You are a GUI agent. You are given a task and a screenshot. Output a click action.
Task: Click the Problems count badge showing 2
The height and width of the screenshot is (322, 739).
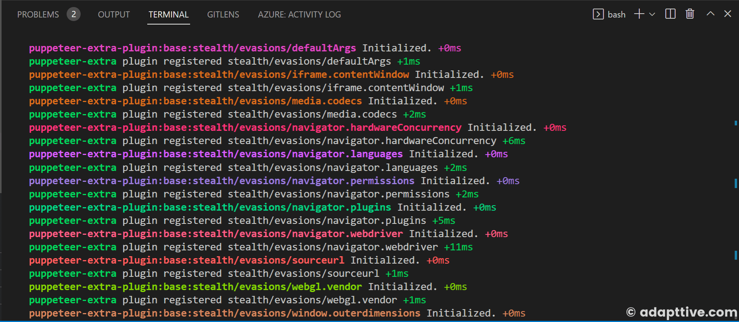pyautogui.click(x=73, y=14)
